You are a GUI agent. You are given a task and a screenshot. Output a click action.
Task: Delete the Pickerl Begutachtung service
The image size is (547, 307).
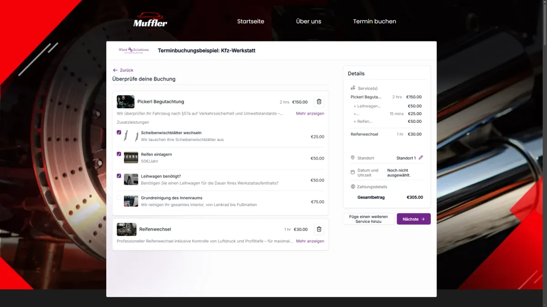tap(319, 102)
